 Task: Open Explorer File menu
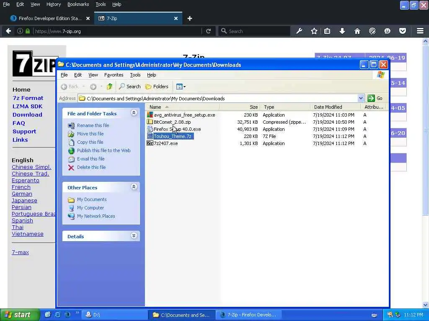tap(64, 75)
